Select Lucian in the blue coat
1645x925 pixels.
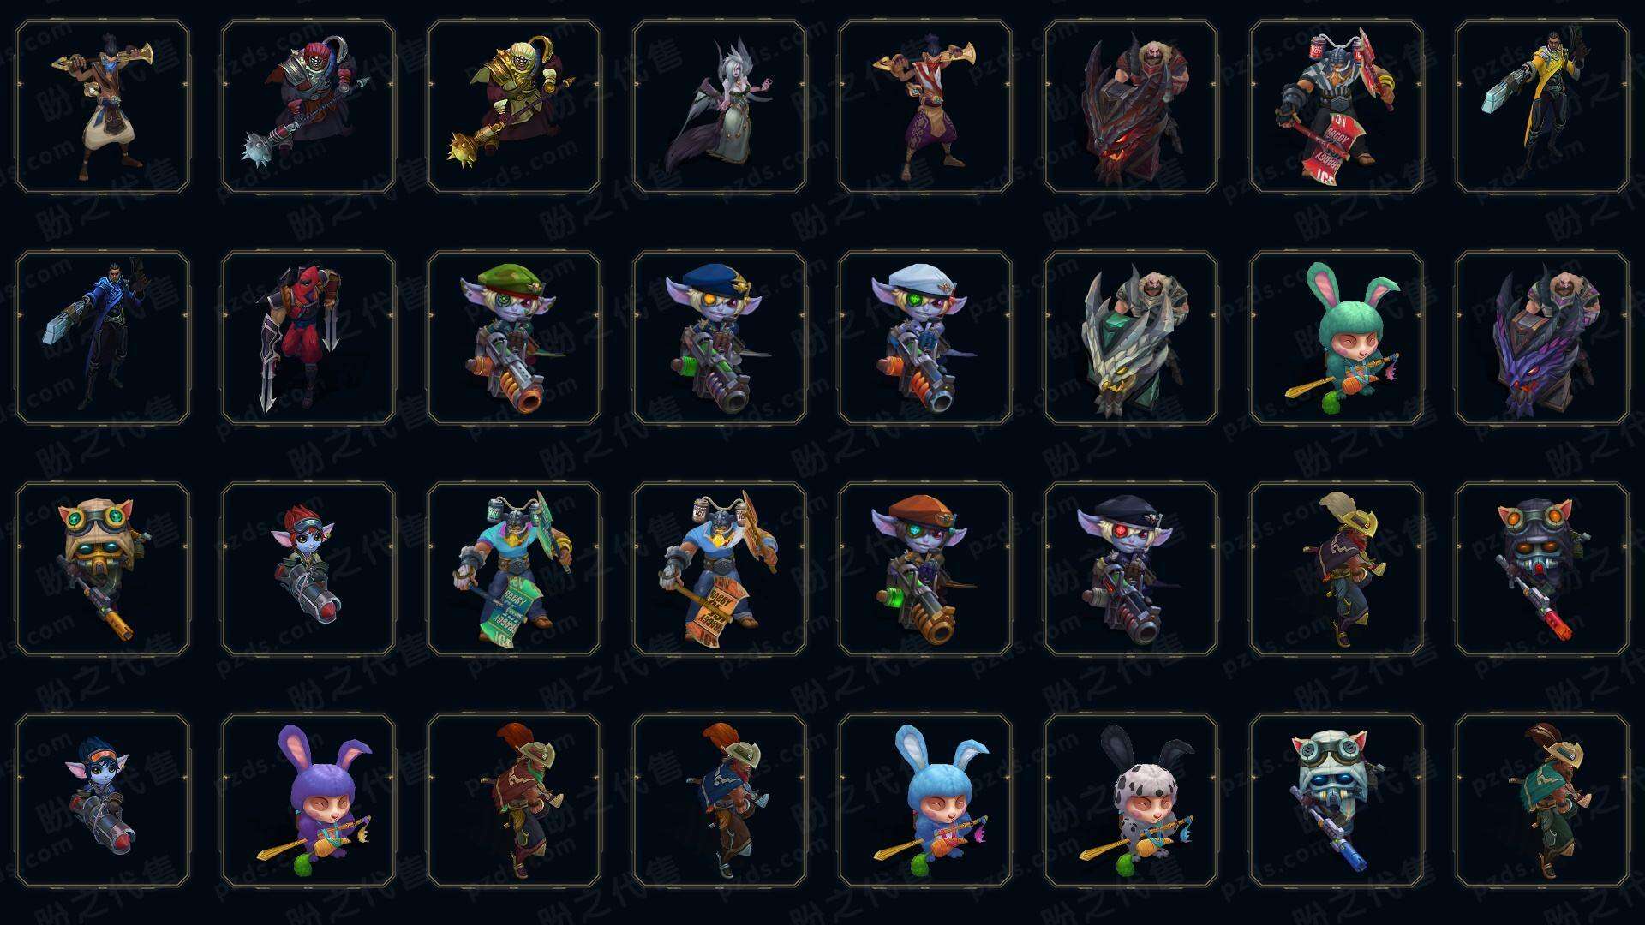pos(103,337)
